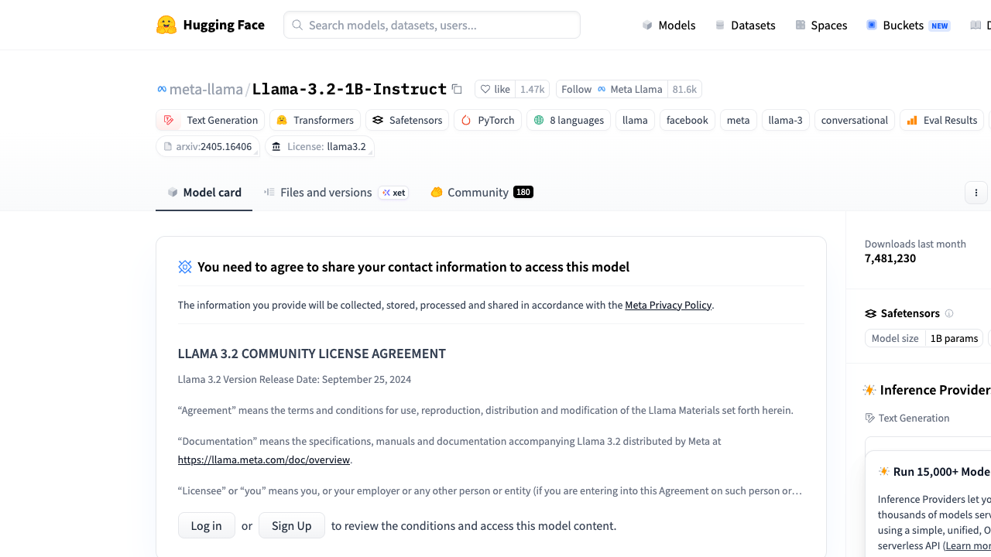Screen dimensions: 991x557
Task: Open Buckets in the top navigation
Action: click(x=908, y=25)
